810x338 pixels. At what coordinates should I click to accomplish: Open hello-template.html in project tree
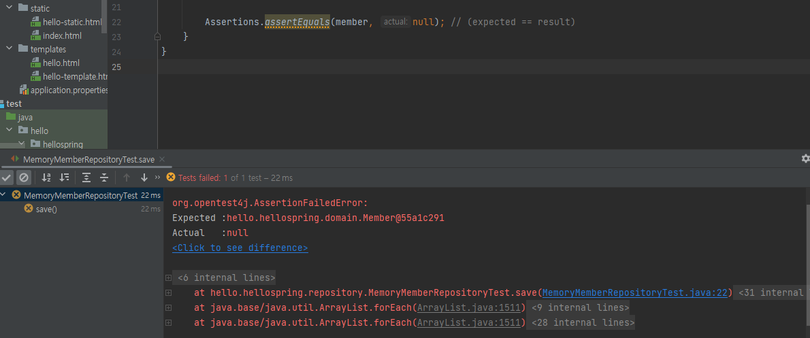pyautogui.click(x=75, y=76)
